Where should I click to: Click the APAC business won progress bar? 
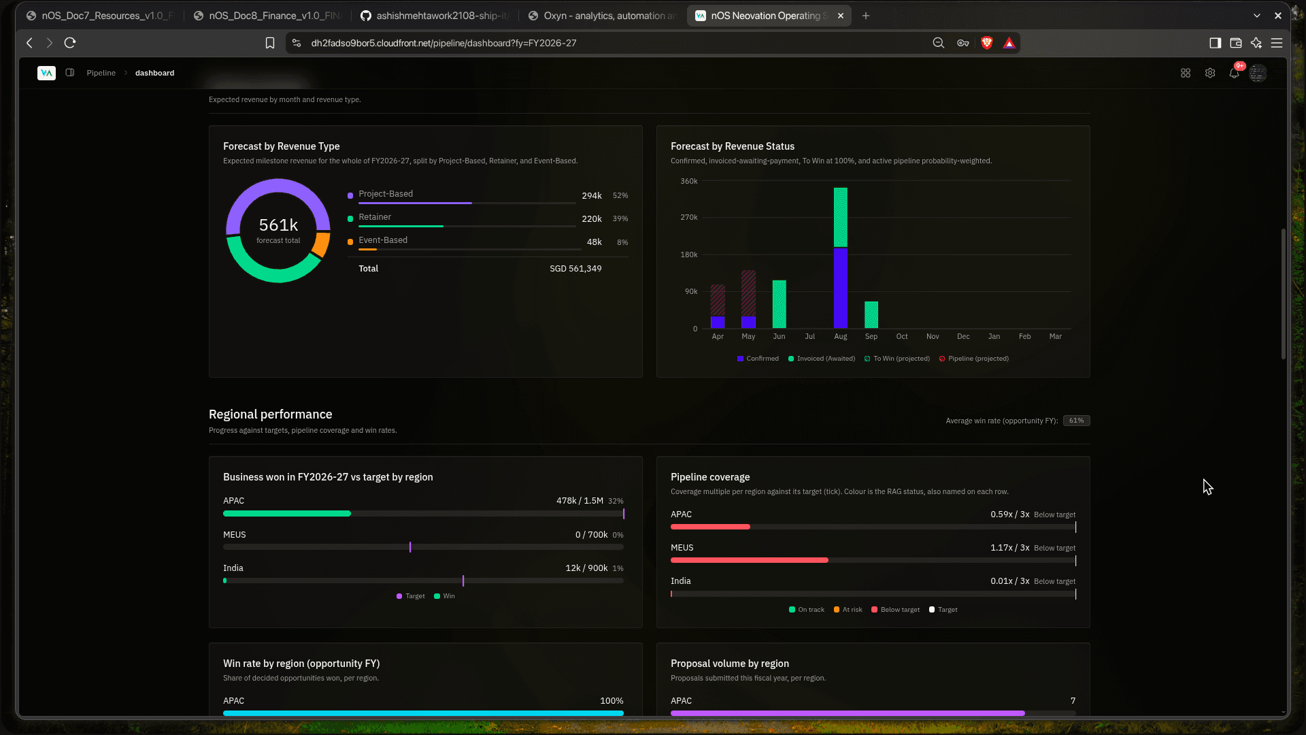pos(423,514)
